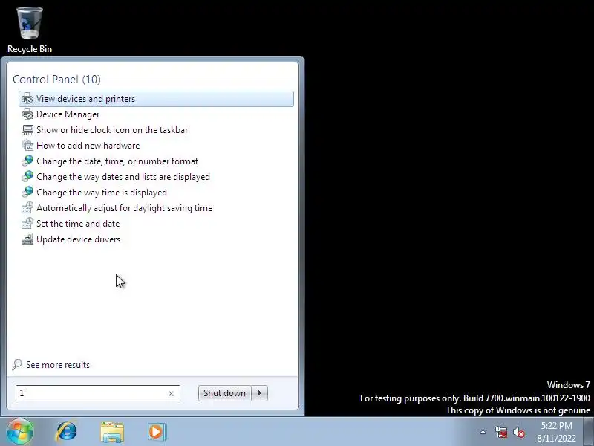Open See more results link
Screen dimensions: 594x446
click(58, 365)
